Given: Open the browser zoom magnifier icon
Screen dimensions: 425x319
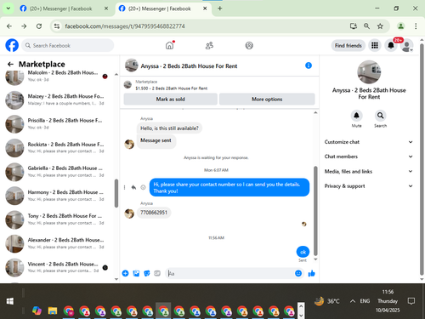Looking at the screenshot, I should pos(366,26).
